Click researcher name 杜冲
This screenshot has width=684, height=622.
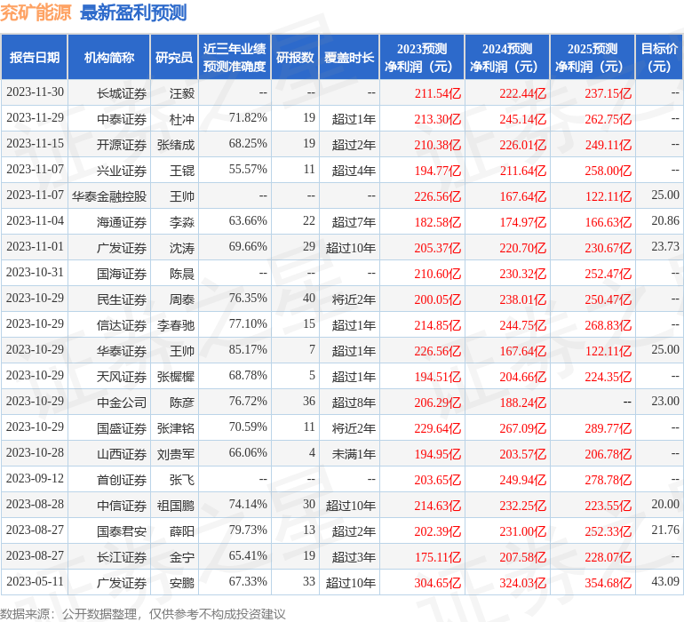182,119
